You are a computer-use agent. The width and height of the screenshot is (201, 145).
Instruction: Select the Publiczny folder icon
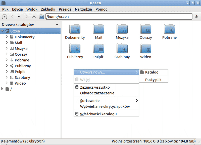tap(75, 48)
